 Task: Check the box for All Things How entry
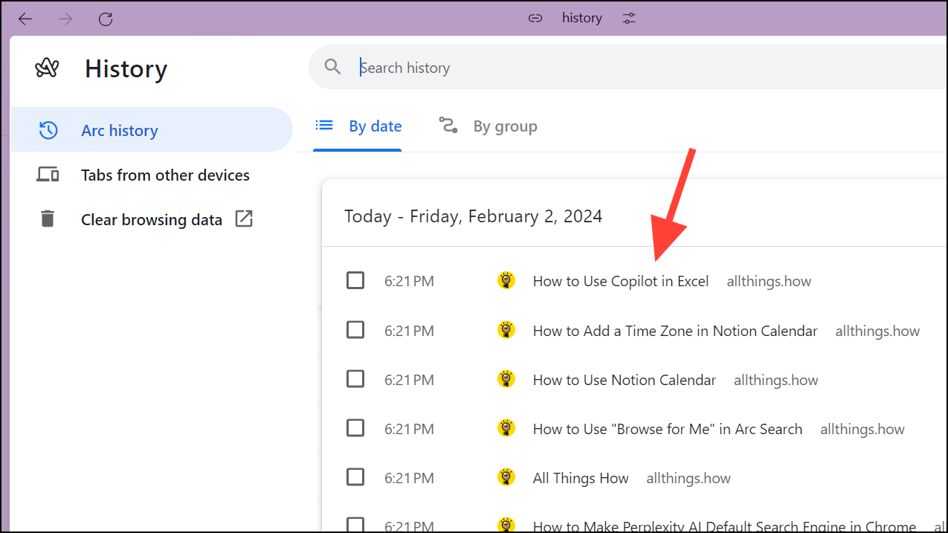(x=355, y=477)
